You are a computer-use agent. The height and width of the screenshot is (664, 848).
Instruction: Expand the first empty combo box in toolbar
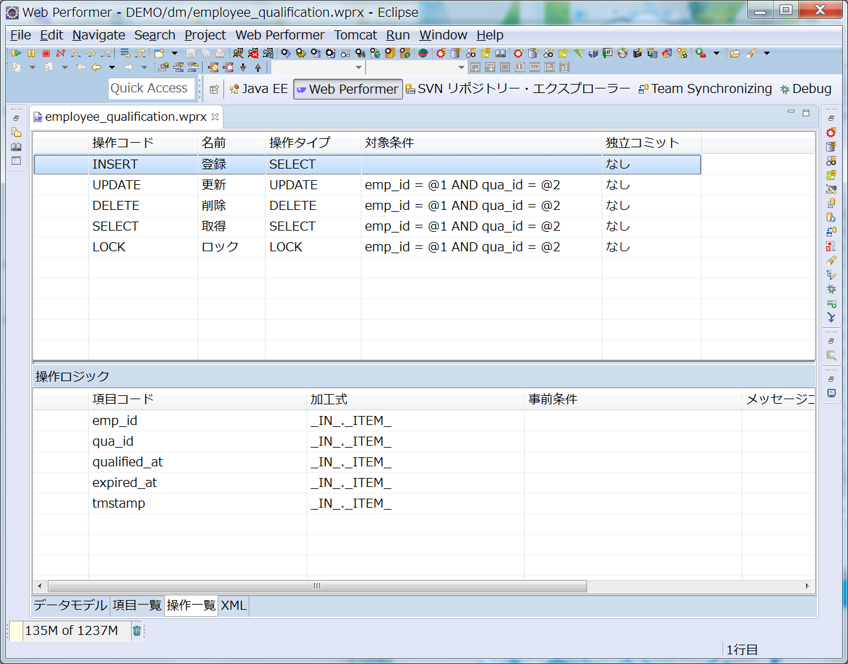coord(358,67)
